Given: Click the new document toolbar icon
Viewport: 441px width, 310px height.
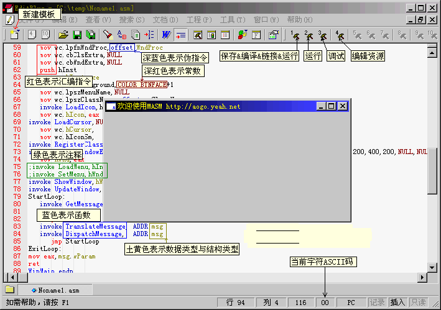Looking at the screenshot, I should coord(14,34).
